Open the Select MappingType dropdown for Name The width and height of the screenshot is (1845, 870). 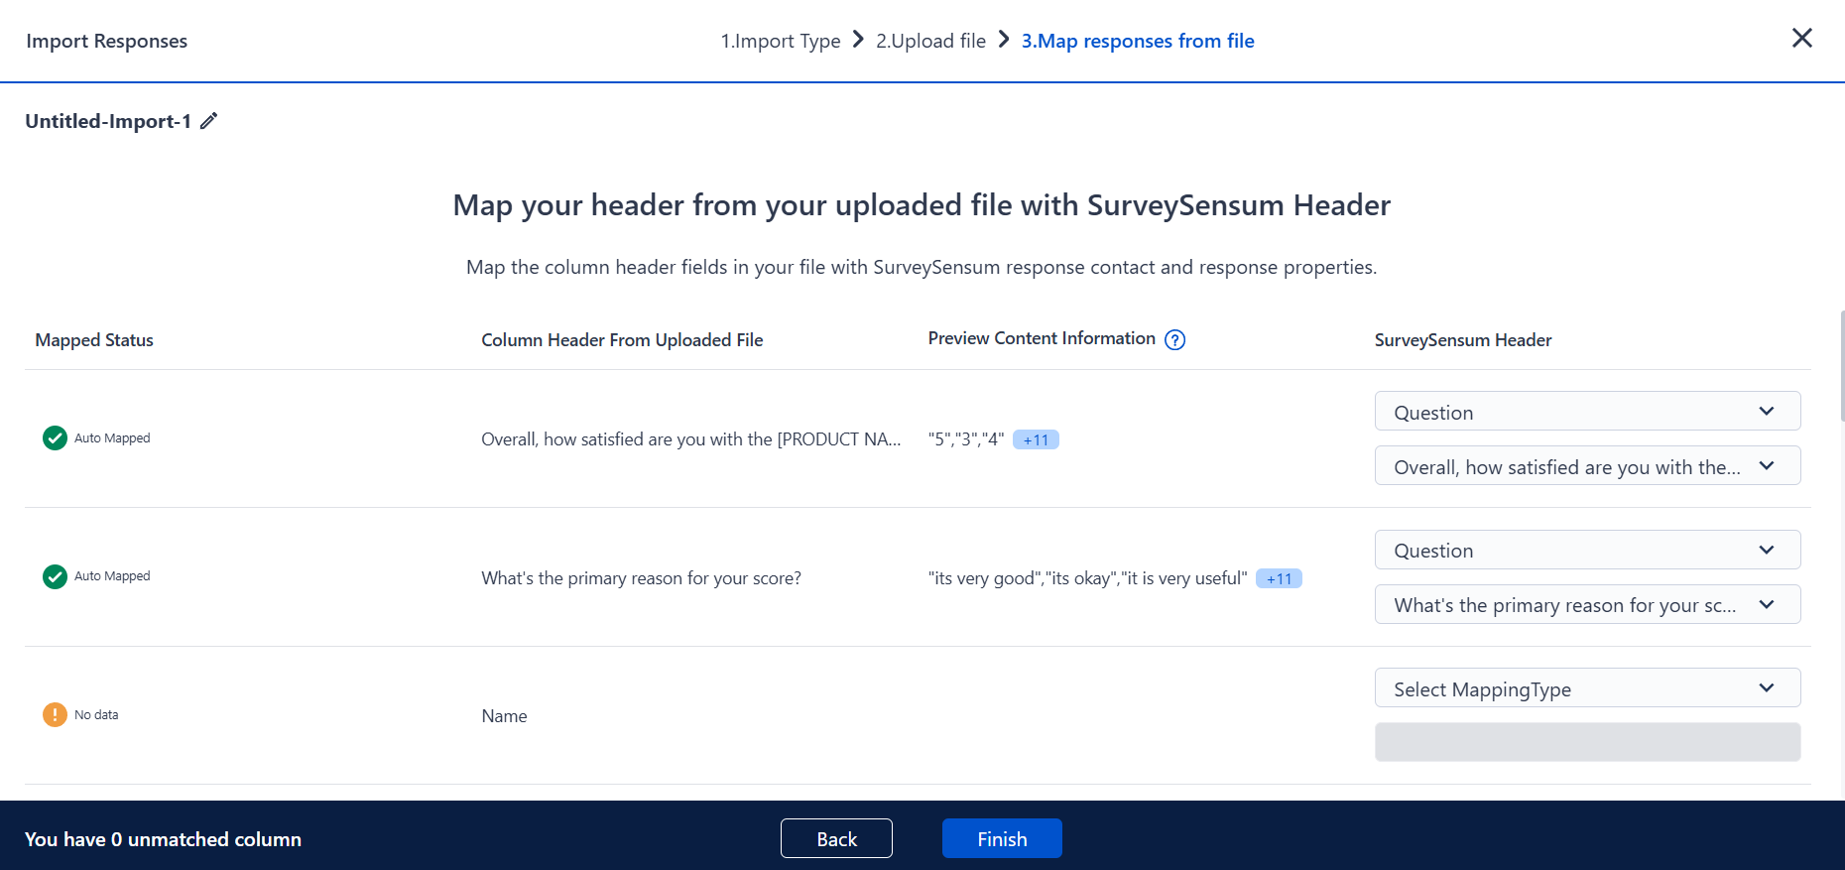click(x=1587, y=688)
